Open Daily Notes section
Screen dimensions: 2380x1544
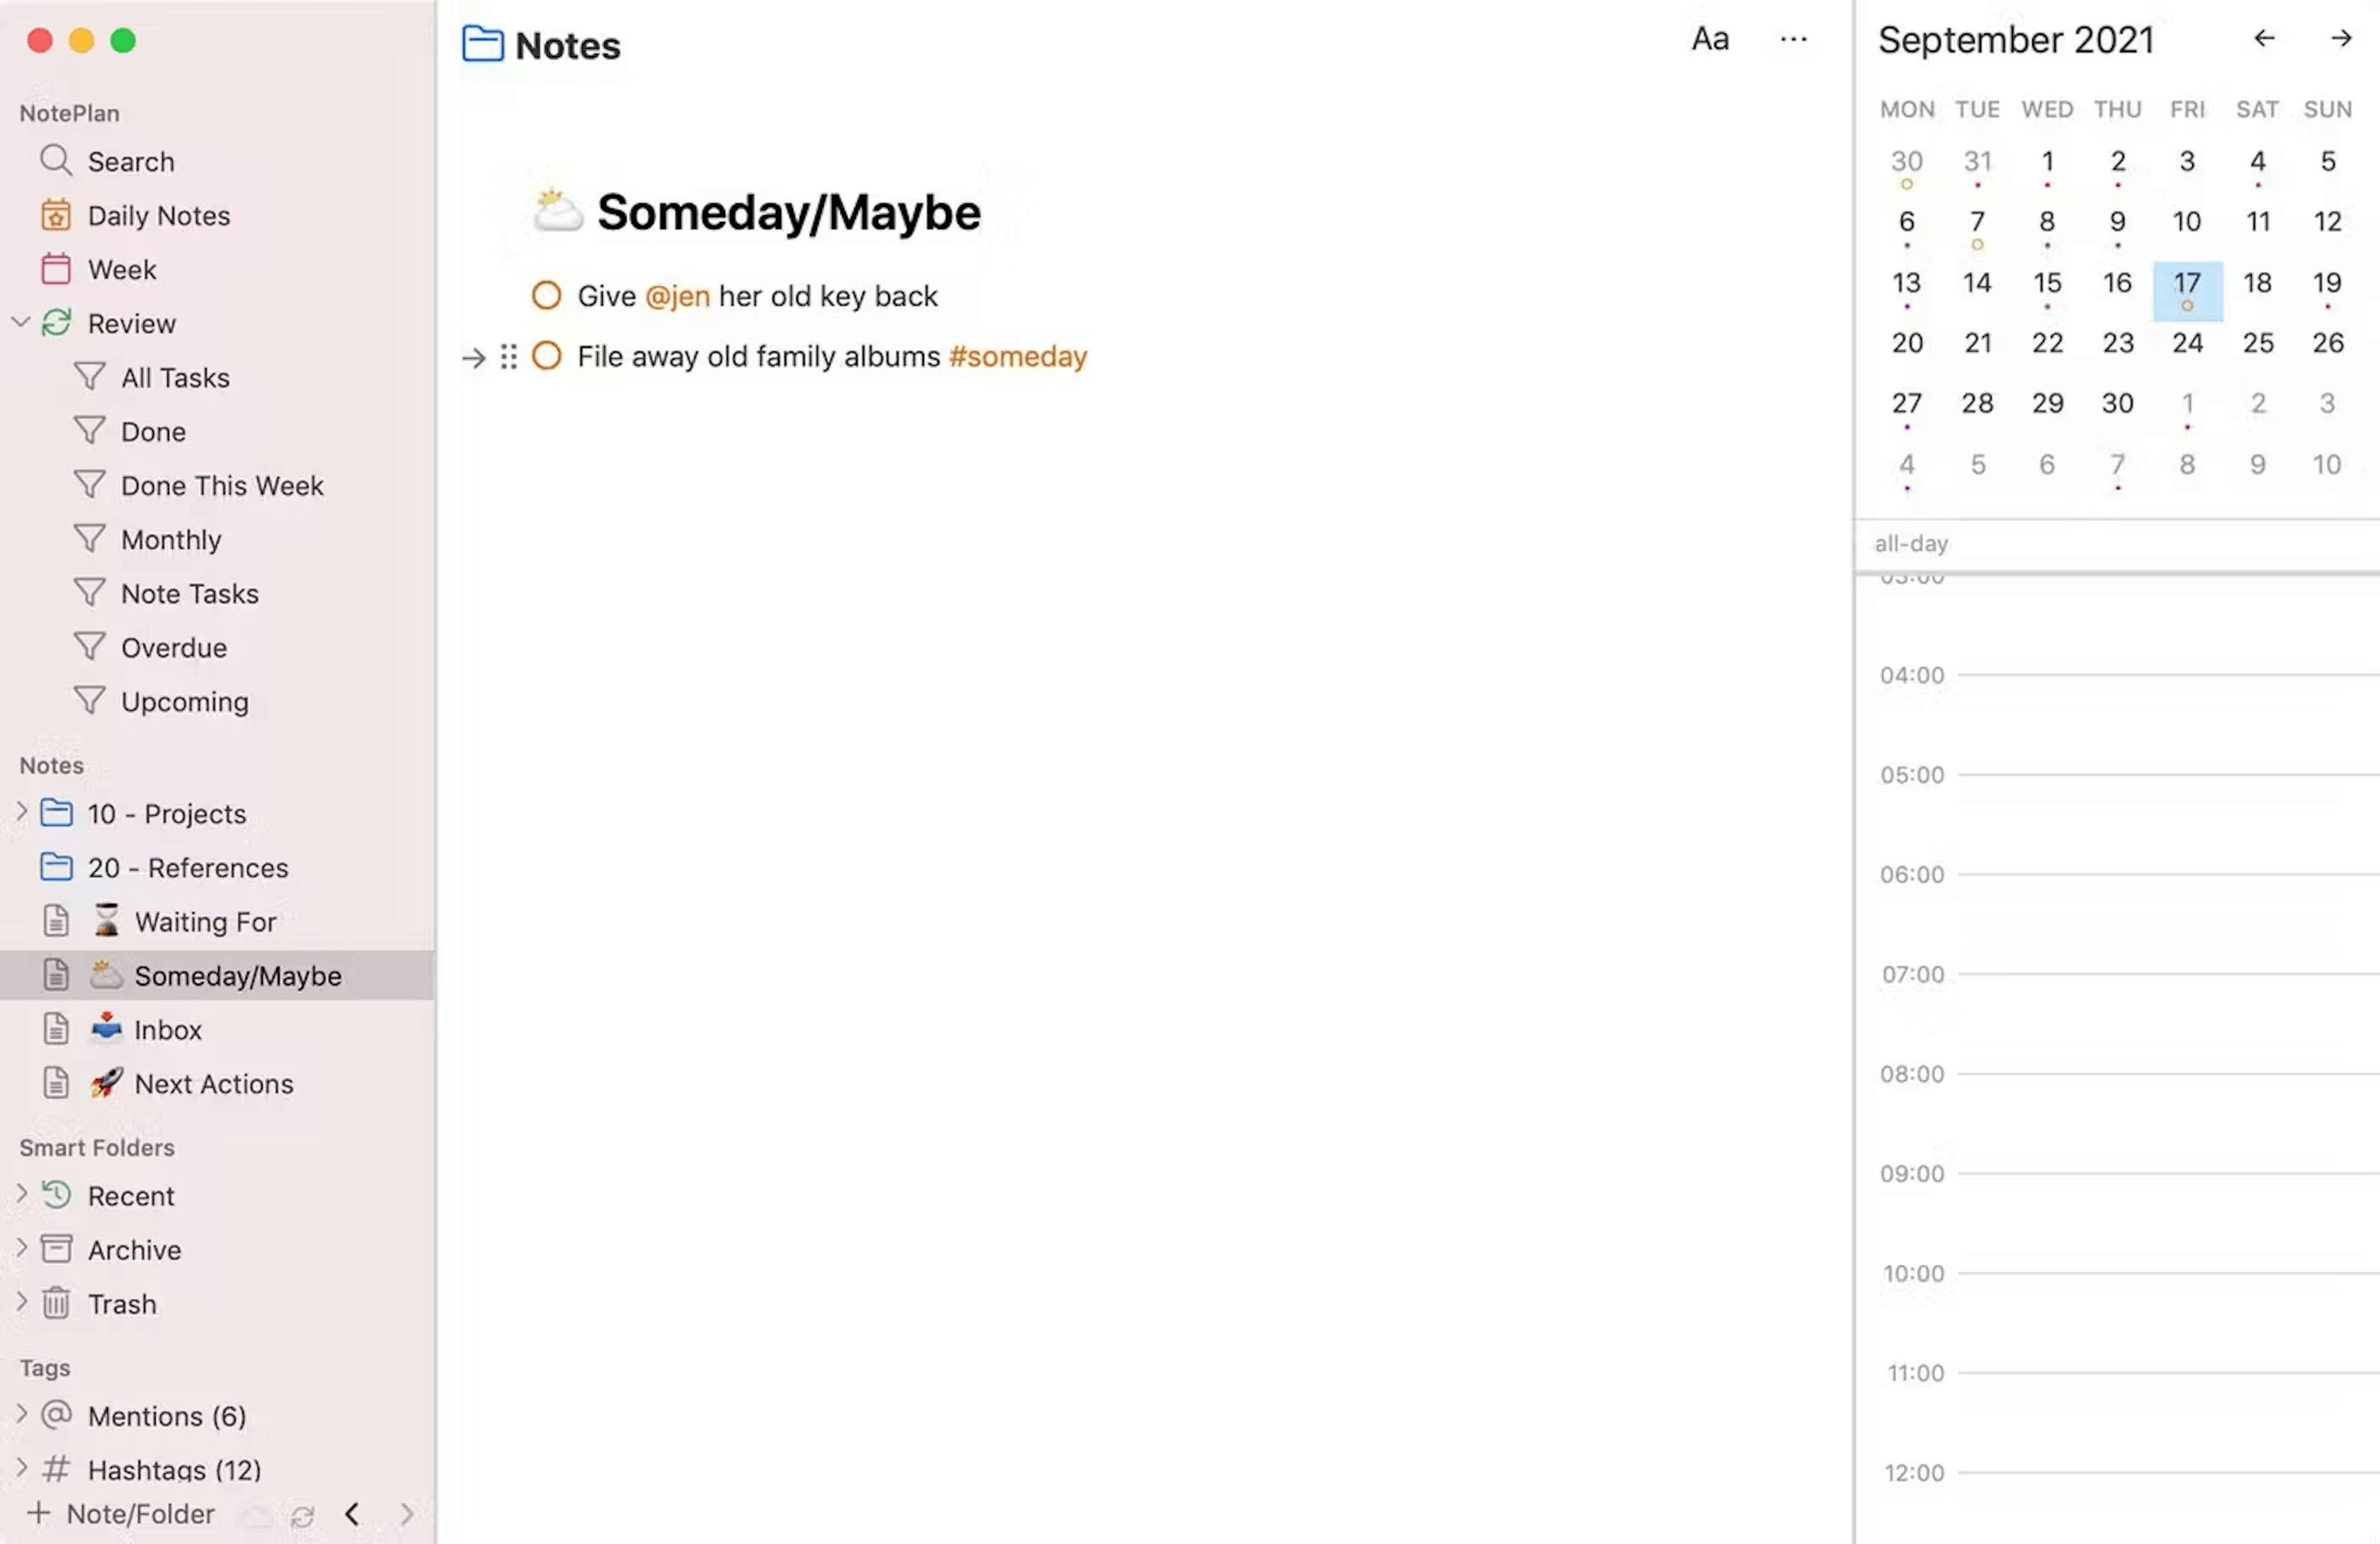(158, 215)
